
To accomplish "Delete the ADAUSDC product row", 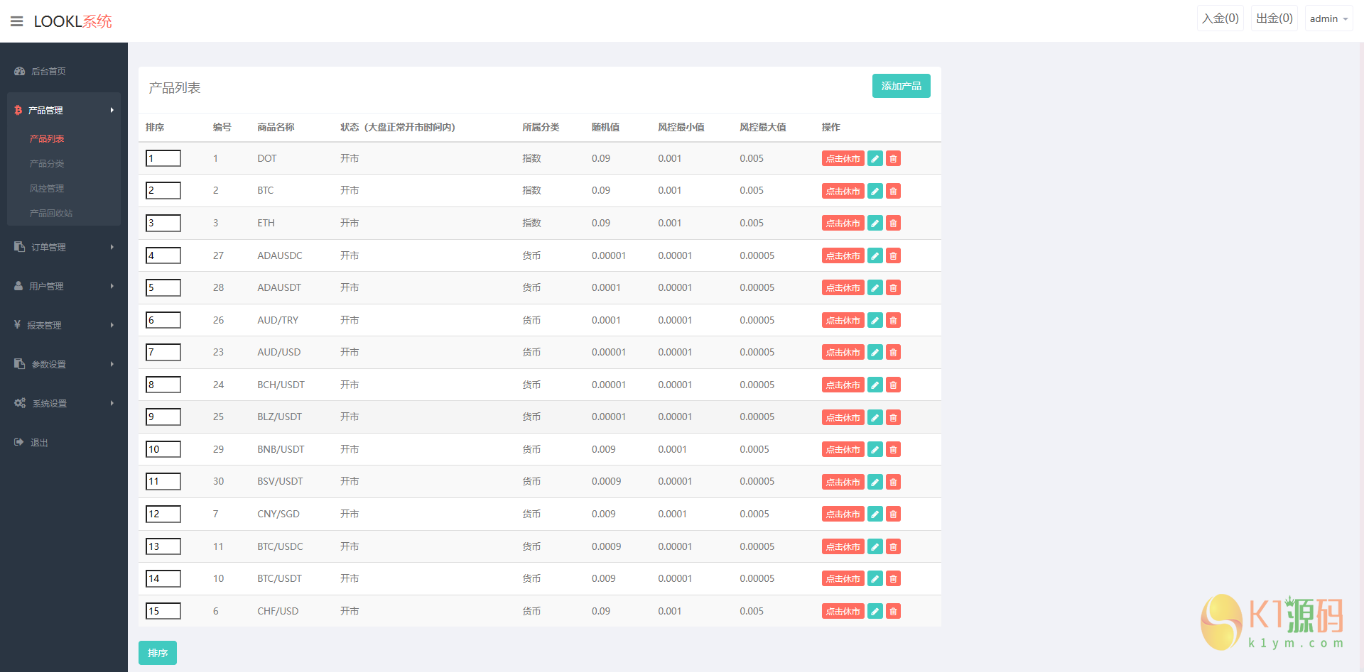I will coord(893,256).
